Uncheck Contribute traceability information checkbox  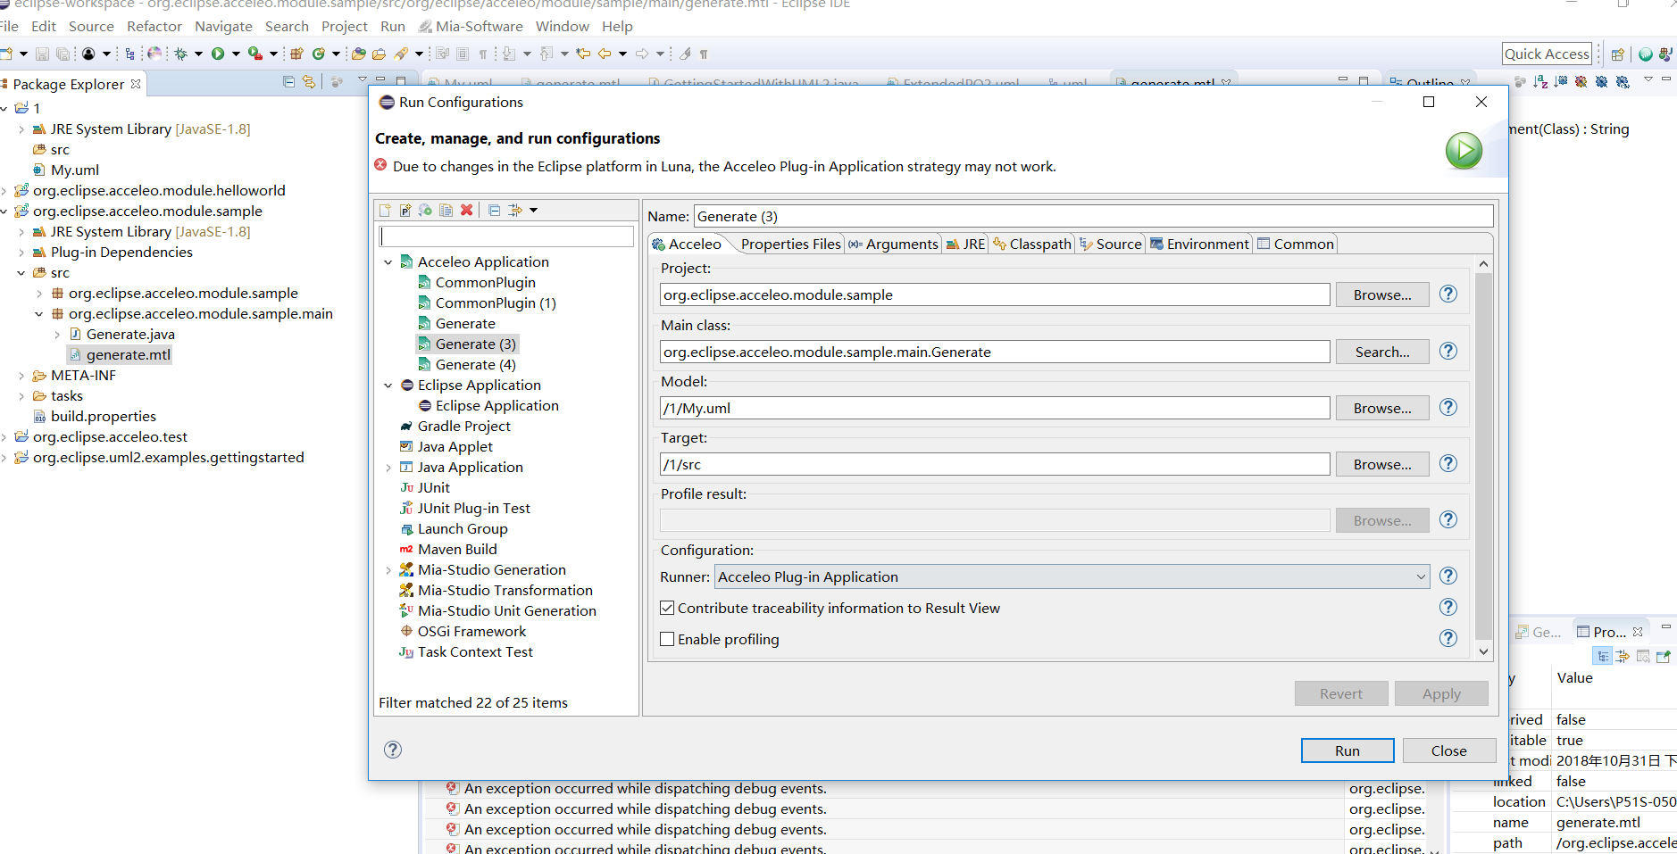tap(667, 609)
